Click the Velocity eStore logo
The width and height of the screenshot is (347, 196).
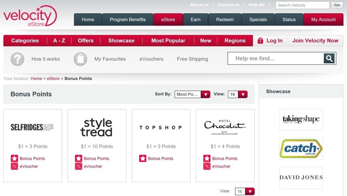[x=30, y=16]
